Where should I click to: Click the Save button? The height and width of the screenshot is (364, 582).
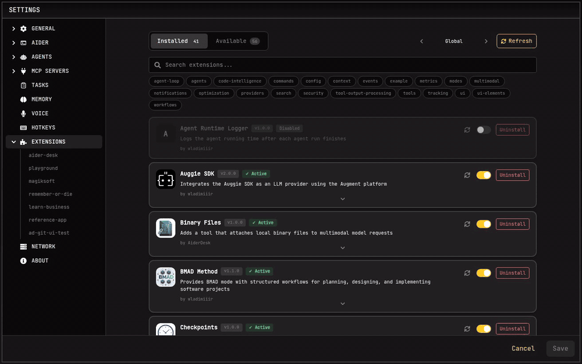click(560, 348)
